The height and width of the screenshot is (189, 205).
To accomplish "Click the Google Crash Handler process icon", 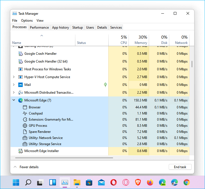I will (x=20, y=54).
